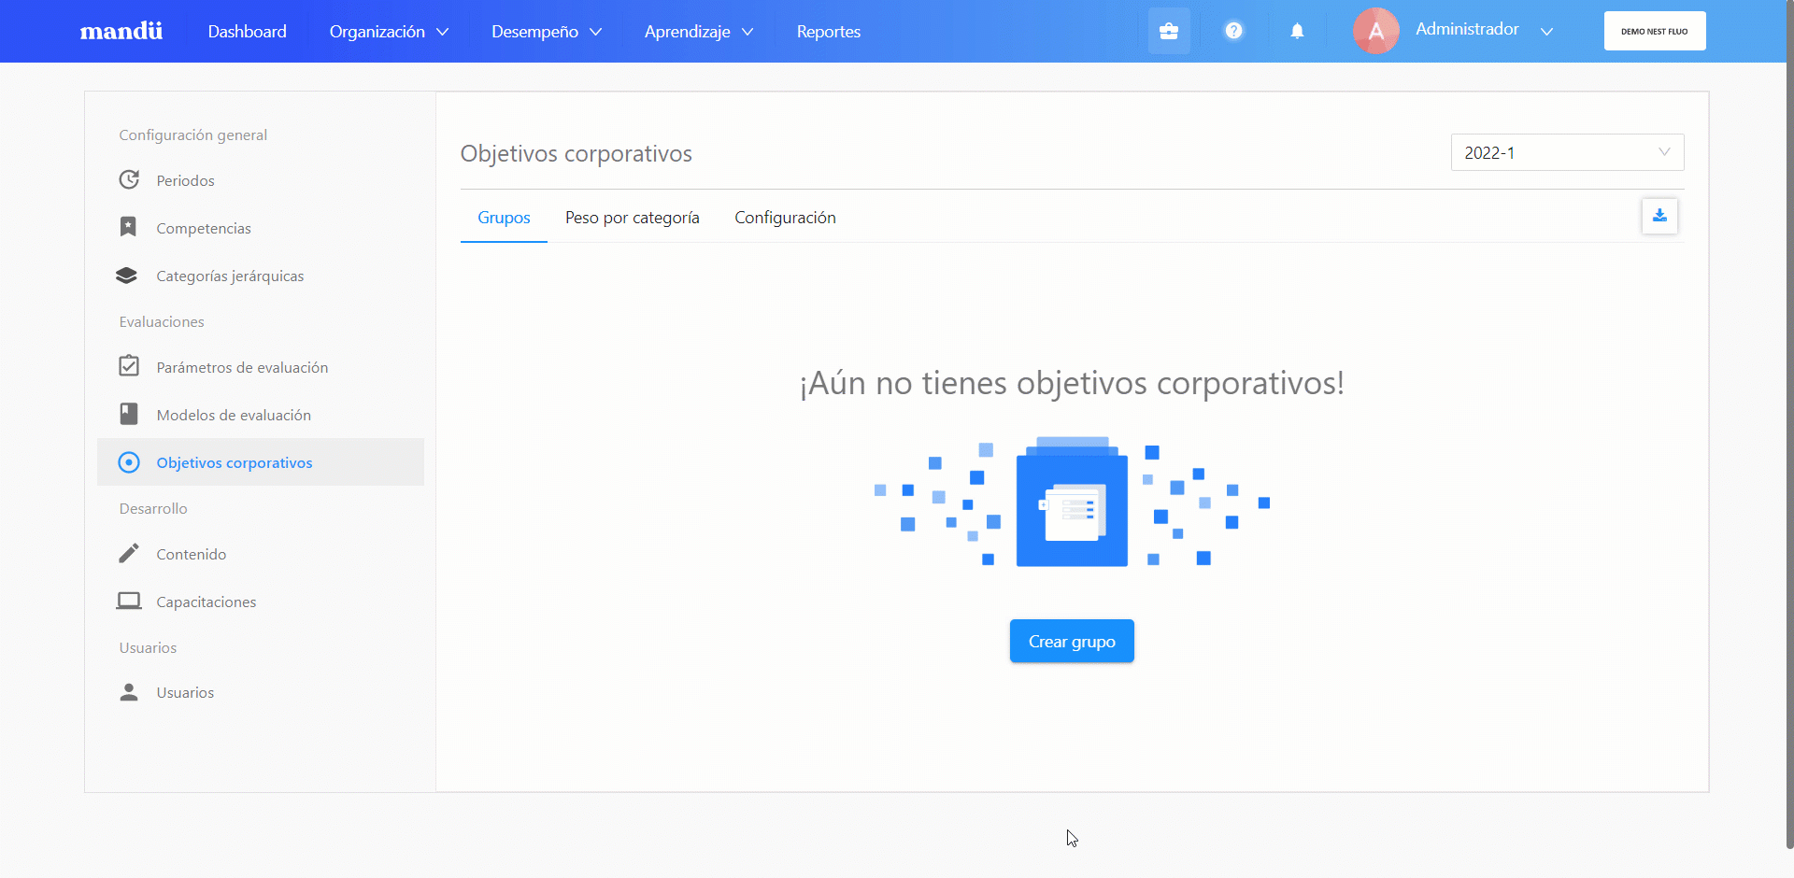Expand the Desempeño menu chevron

(596, 32)
